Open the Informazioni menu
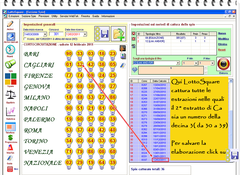 [x=108, y=16]
